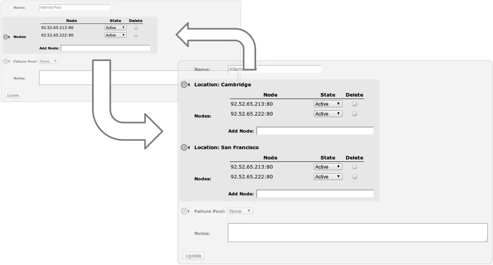Open State dropdown for Cambridge node 92.52.65.213:80
Screen dimensions: 493x265
coord(328,104)
